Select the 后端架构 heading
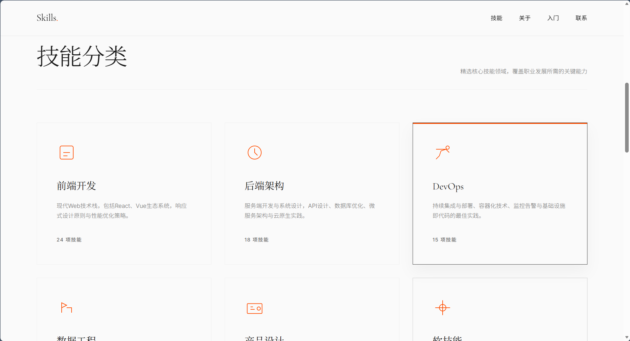Viewport: 630px width, 341px height. [264, 186]
